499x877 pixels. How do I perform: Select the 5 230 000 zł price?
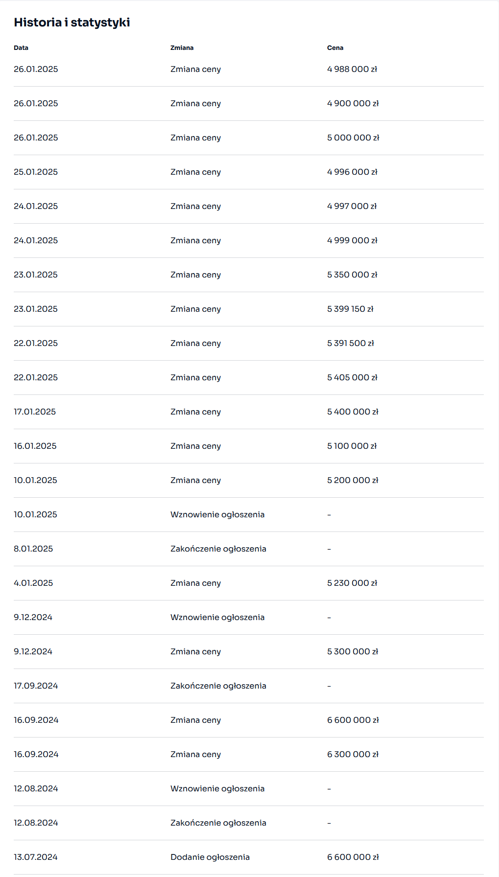click(352, 583)
